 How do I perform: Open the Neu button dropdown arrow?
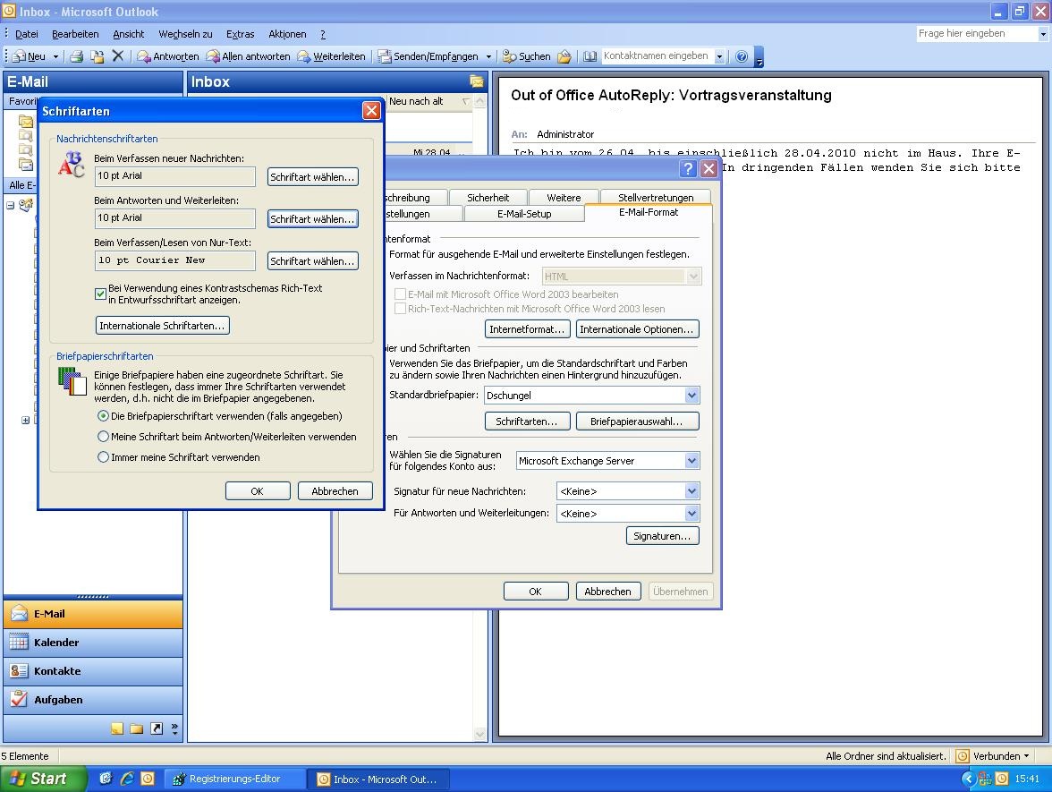[x=55, y=57]
